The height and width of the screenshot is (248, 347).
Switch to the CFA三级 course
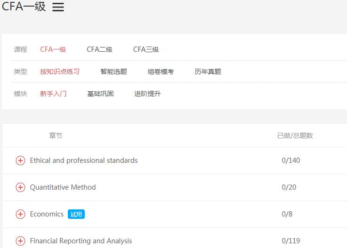point(146,49)
